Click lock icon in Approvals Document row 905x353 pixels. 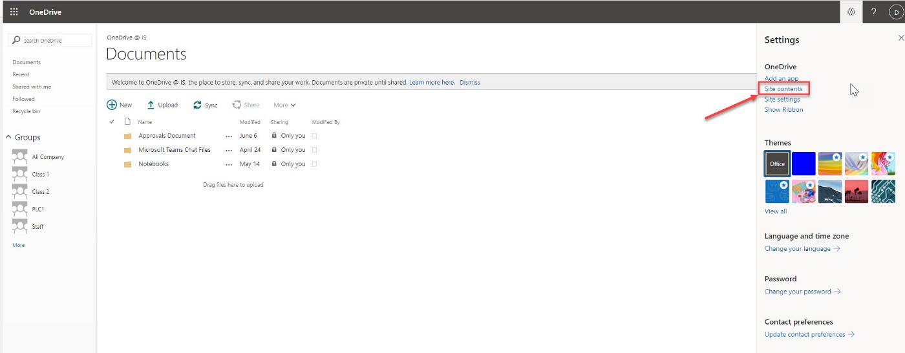click(x=274, y=136)
